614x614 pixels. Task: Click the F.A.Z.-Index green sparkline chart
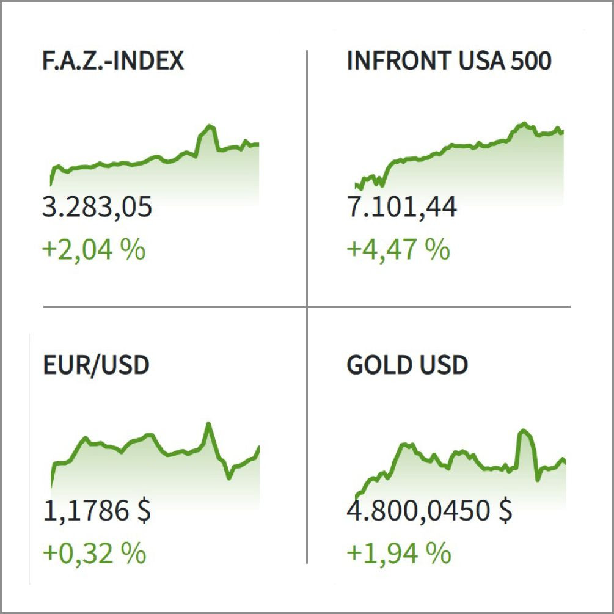[154, 166]
